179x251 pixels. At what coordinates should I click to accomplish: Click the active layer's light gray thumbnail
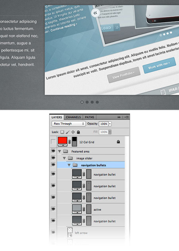[x=77, y=209]
